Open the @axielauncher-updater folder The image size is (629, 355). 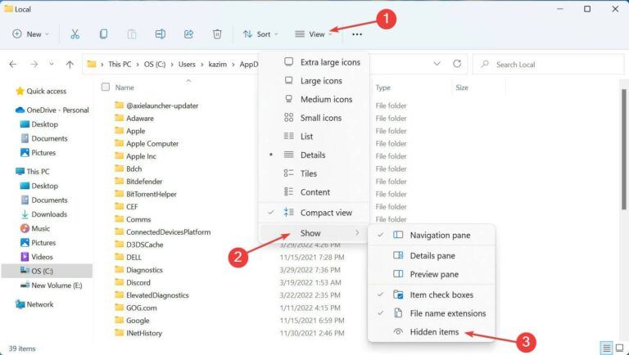156,106
